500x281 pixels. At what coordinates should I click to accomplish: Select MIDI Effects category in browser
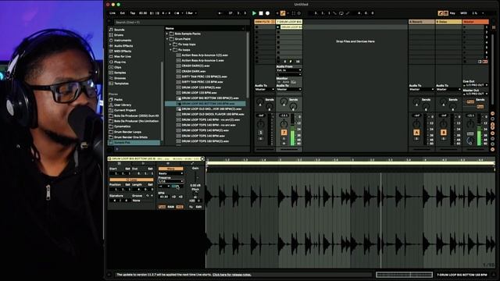123,51
